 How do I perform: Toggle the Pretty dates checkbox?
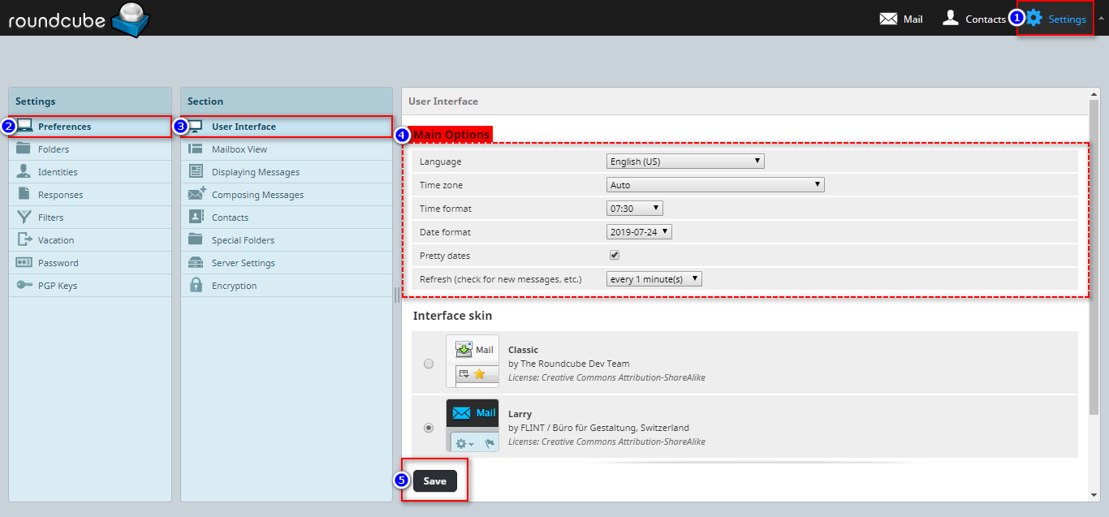pyautogui.click(x=615, y=256)
